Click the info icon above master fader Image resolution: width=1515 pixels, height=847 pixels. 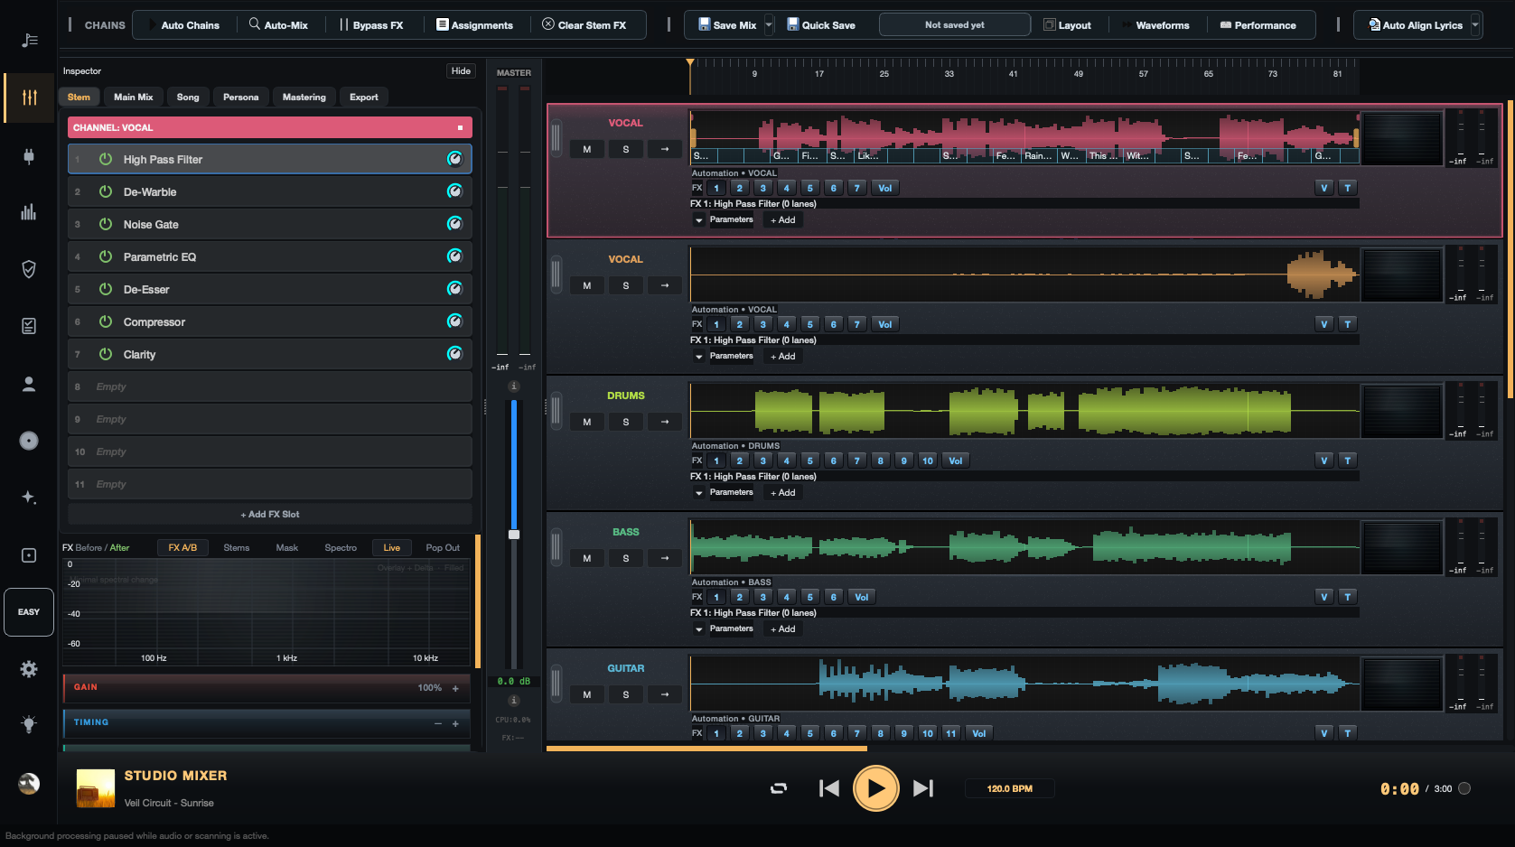click(x=514, y=386)
